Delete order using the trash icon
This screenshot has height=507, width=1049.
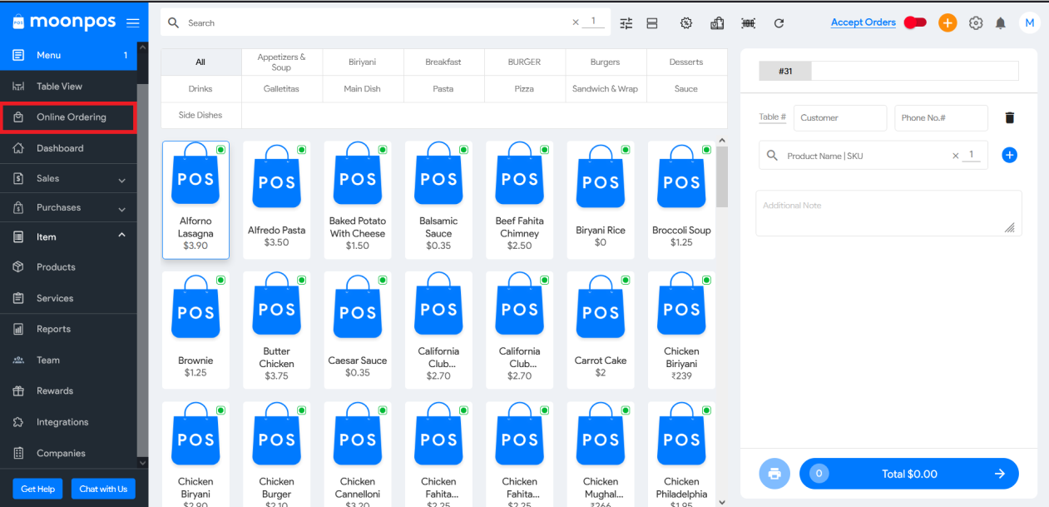tap(1010, 118)
